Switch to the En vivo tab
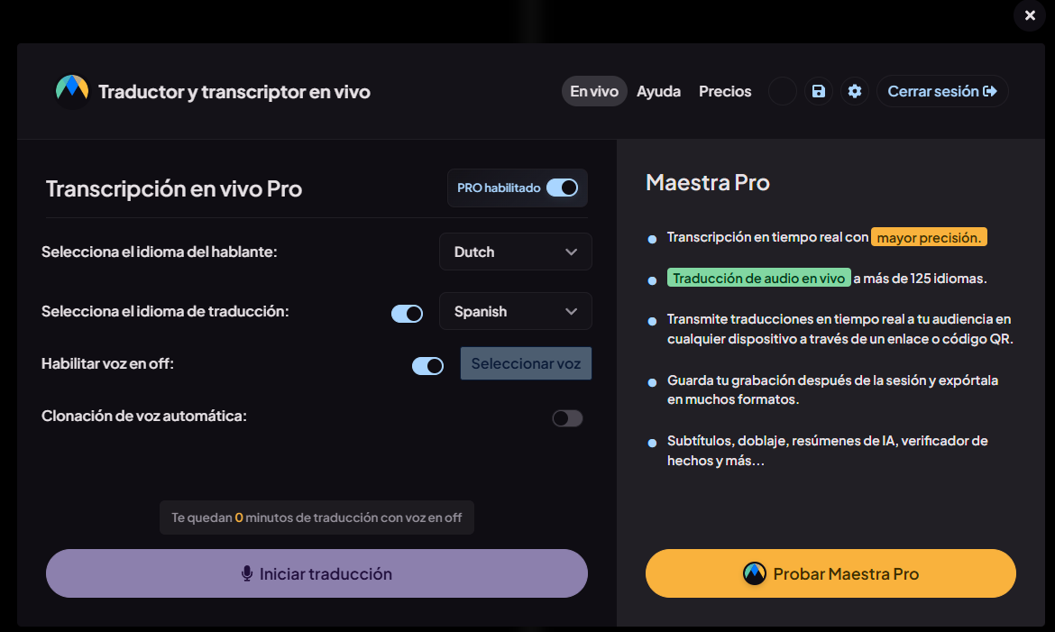This screenshot has width=1055, height=632. pyautogui.click(x=594, y=91)
